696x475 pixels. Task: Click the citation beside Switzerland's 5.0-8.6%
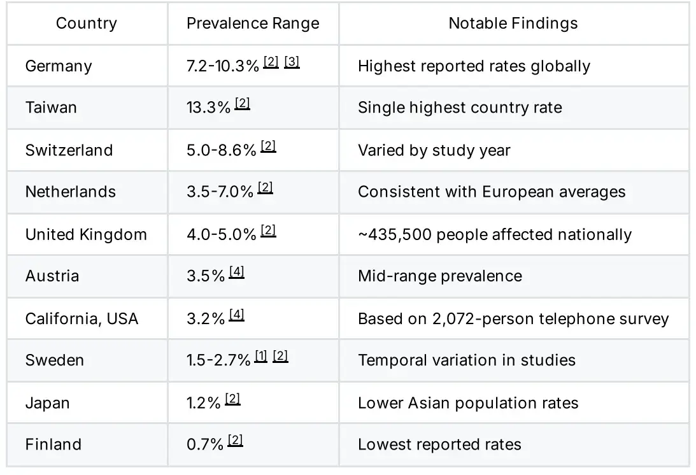(x=268, y=146)
